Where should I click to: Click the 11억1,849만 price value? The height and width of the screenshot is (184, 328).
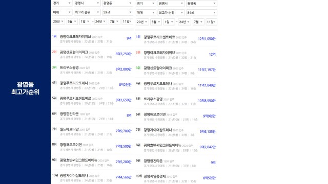[x=207, y=85]
